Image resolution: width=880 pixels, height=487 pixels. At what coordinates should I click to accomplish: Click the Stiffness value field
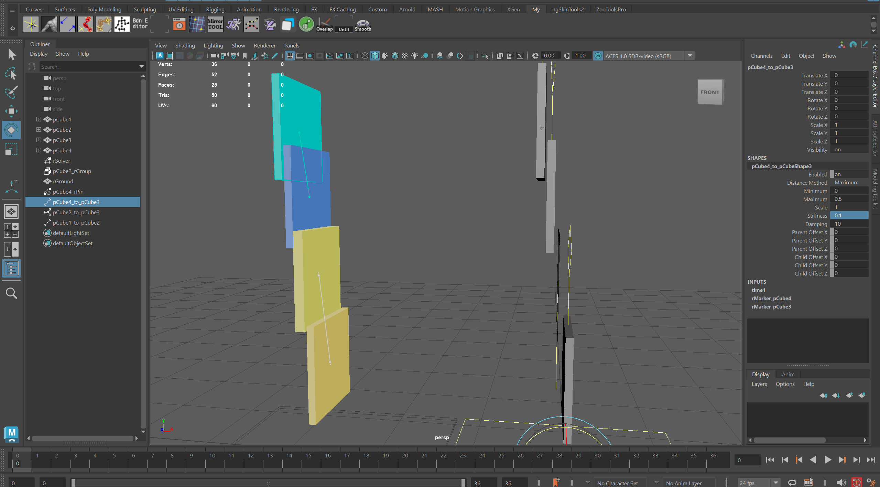(848, 215)
